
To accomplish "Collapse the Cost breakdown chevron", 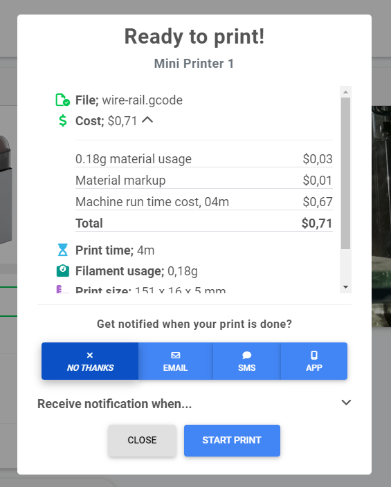I will pos(147,120).
